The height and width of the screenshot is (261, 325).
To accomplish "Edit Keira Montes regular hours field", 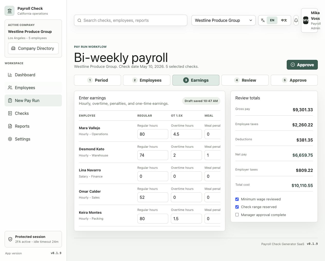I will point(153,219).
